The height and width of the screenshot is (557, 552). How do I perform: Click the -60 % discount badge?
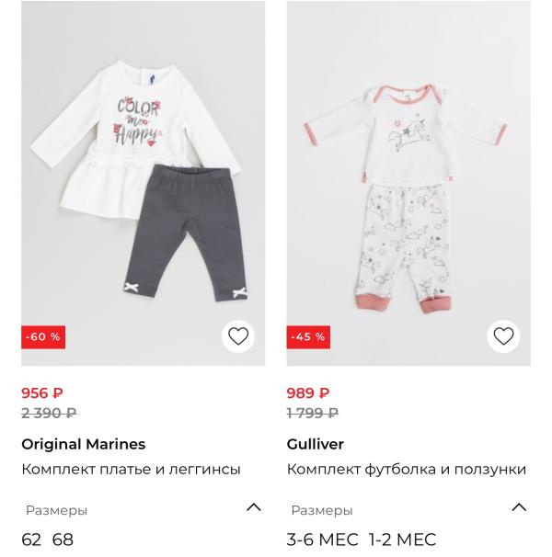point(43,336)
